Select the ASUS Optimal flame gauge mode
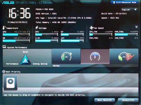This screenshot has height=105, width=141. point(124,56)
